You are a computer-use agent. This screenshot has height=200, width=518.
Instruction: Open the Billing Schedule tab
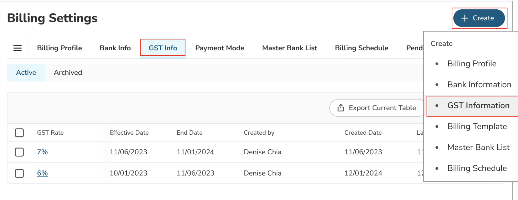(x=362, y=48)
